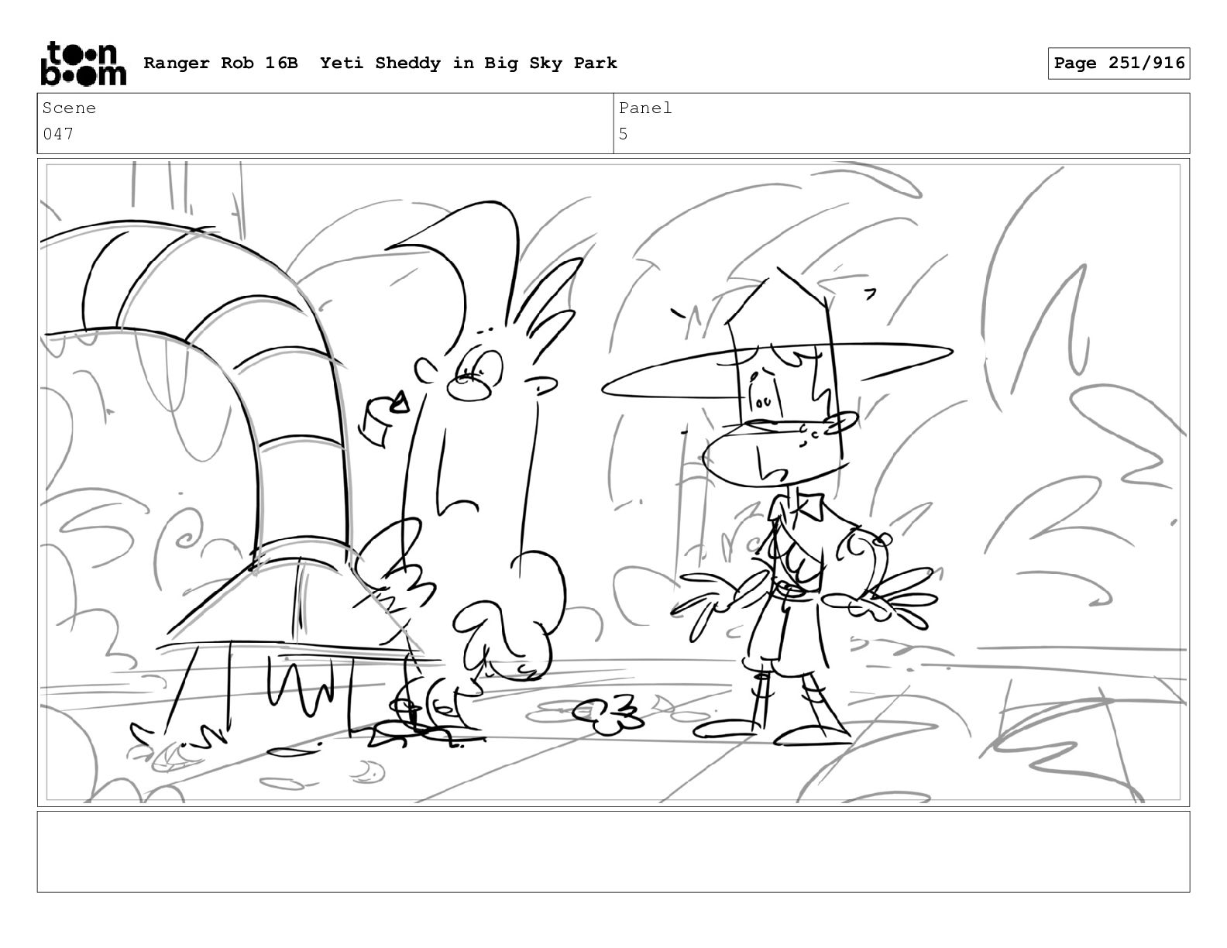Click the 'Panel' label

tap(645, 108)
